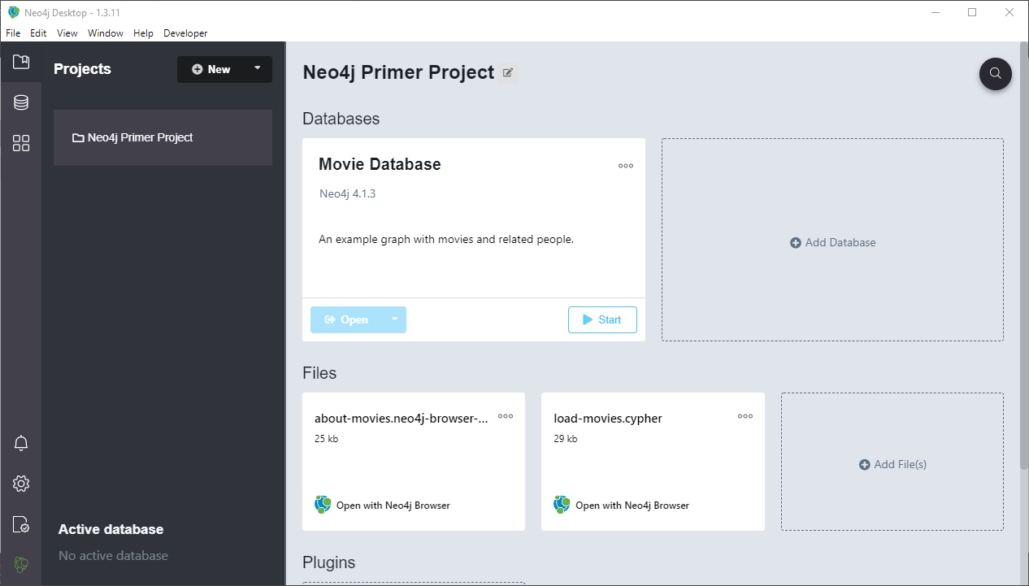Open the Graph Apps grid icon
Image resolution: width=1029 pixels, height=586 pixels.
(x=21, y=144)
